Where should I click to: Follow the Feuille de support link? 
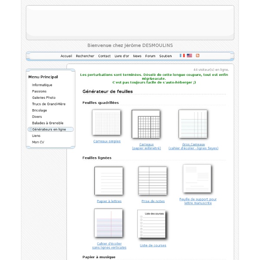point(198,201)
